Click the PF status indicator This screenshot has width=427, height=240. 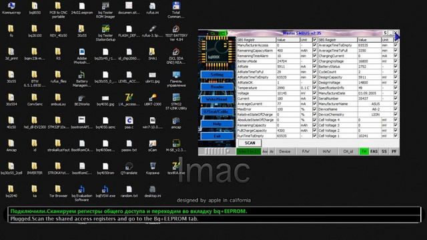click(394, 151)
